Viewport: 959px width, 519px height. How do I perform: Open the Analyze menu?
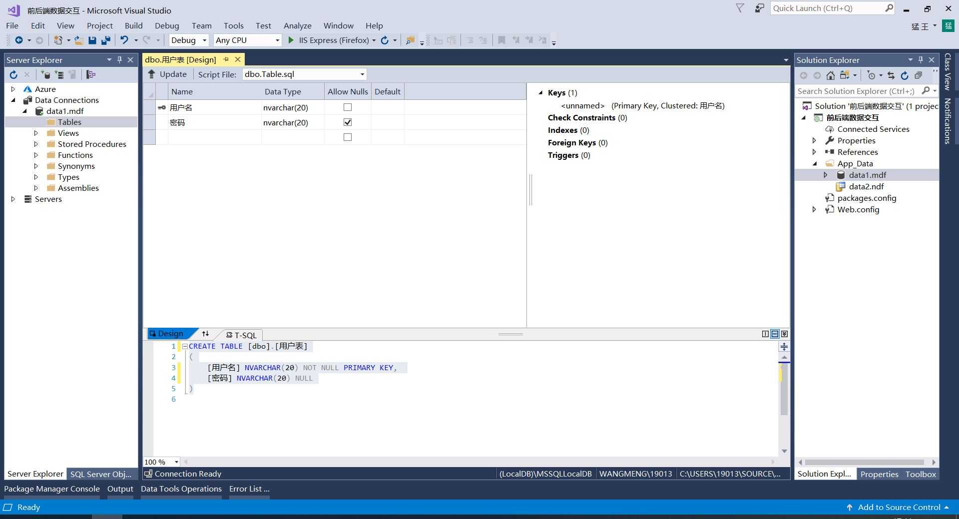pos(297,25)
